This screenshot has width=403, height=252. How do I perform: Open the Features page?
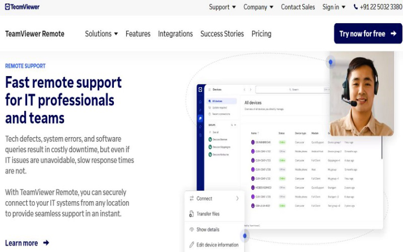pos(138,34)
